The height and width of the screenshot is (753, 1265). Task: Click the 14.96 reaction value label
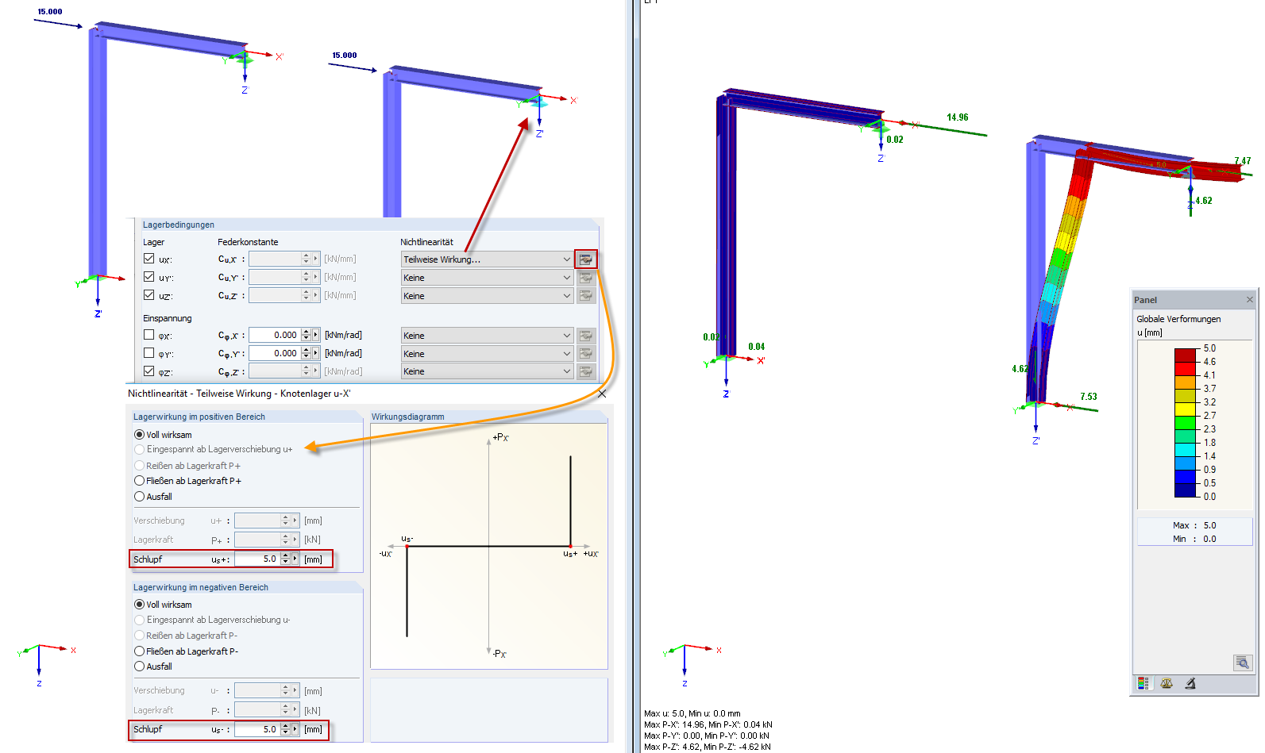pyautogui.click(x=957, y=117)
